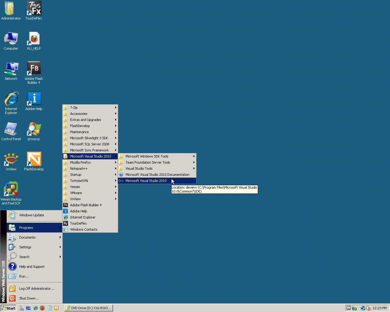Image resolution: width=390 pixels, height=312 pixels.
Task: Expand the VMware submenu arrow
Action: [116, 193]
